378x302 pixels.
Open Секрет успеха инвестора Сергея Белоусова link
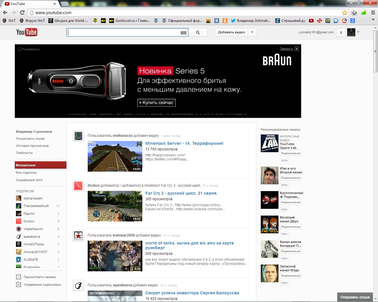click(192, 293)
